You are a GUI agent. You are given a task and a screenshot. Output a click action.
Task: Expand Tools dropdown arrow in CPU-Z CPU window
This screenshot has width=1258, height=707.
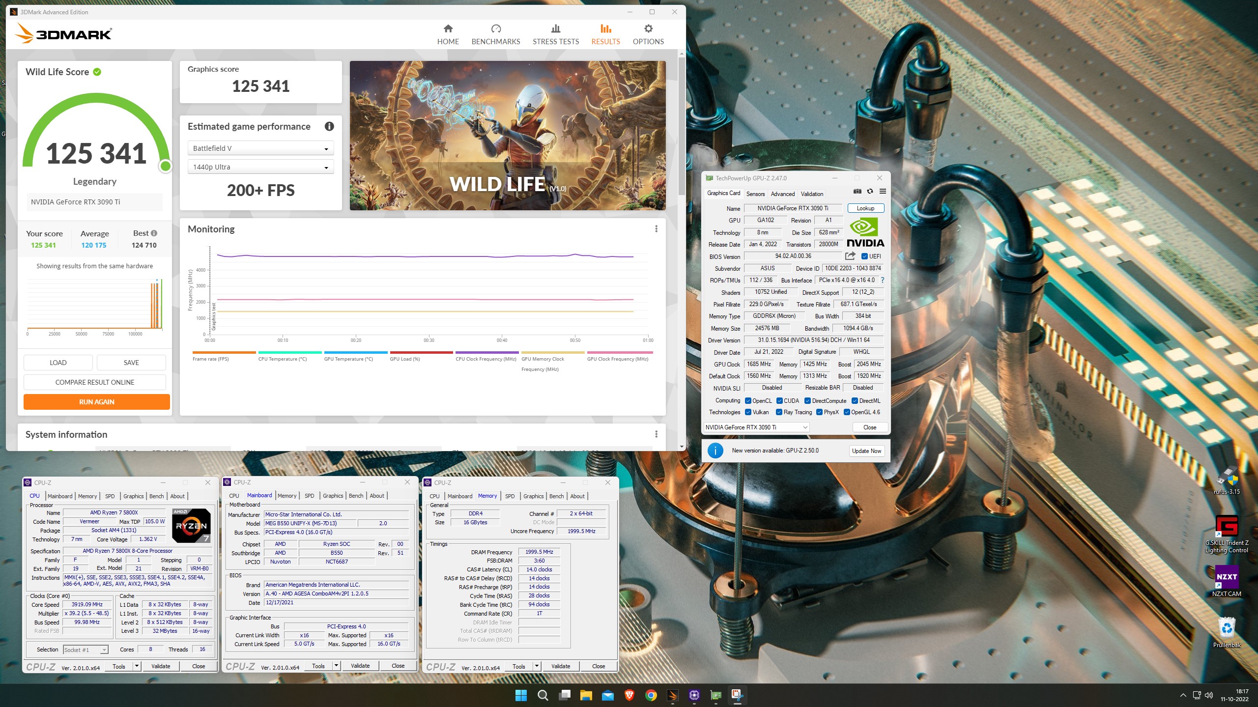(137, 666)
